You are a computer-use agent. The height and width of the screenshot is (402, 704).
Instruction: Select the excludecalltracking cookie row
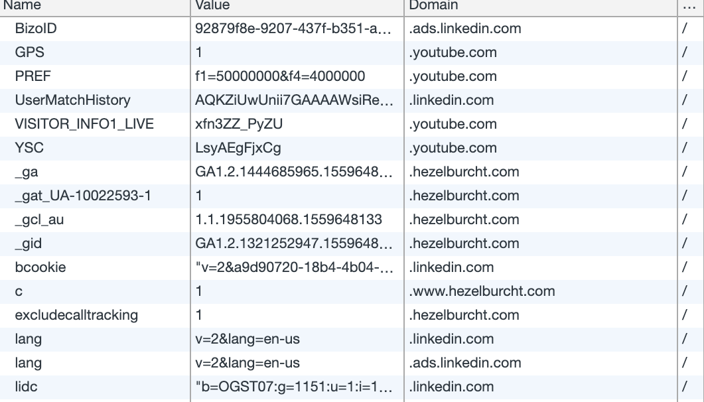point(352,315)
